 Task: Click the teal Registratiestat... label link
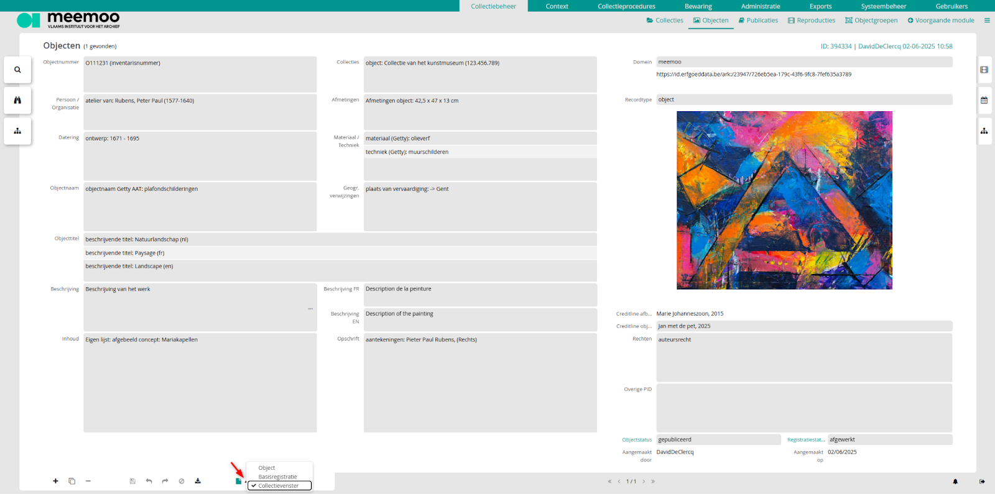pos(806,440)
